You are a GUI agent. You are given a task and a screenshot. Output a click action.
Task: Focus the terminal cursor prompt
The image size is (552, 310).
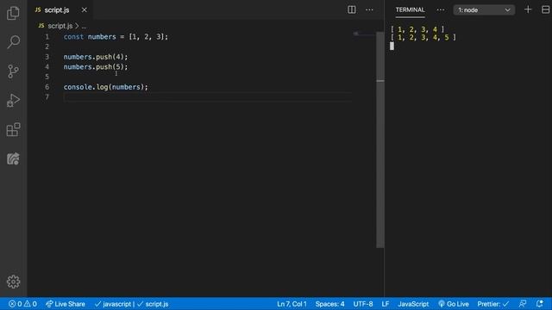392,46
